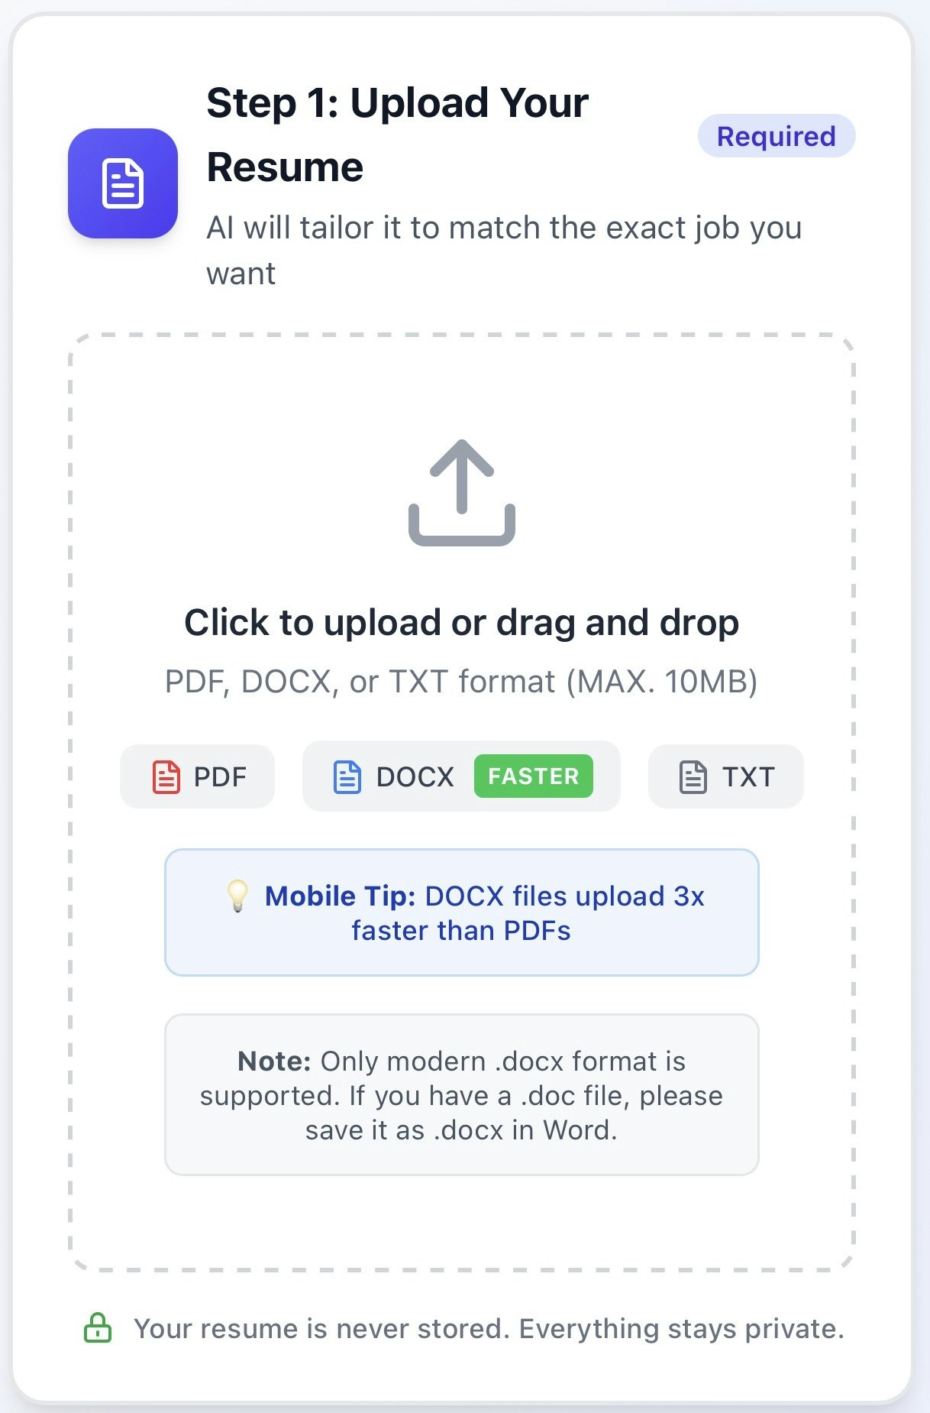The image size is (930, 1413).
Task: Click the blue DOCX file icon
Action: click(348, 776)
